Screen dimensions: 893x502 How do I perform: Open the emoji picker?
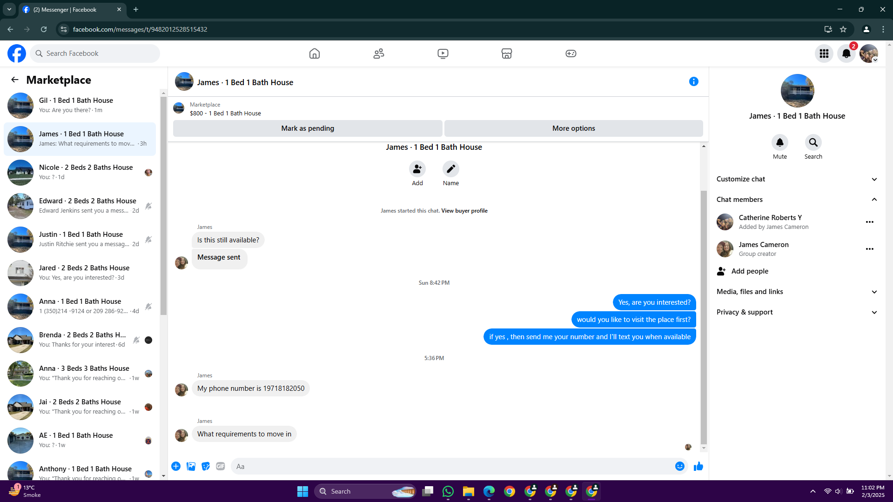coord(680,466)
